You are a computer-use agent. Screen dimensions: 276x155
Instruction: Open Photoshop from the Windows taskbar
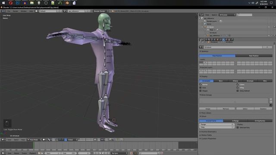18,3
